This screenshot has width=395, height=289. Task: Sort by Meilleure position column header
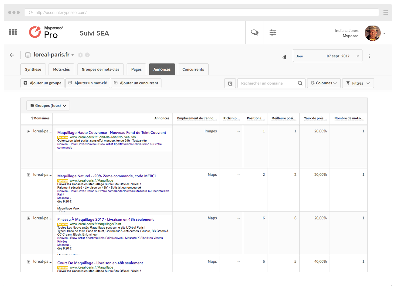[284, 118]
